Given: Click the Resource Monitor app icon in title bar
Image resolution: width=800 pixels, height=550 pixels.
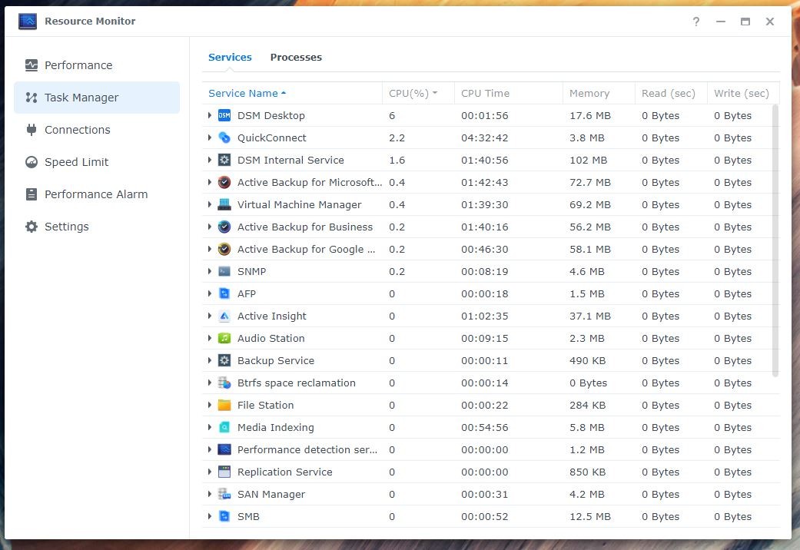Looking at the screenshot, I should [28, 22].
